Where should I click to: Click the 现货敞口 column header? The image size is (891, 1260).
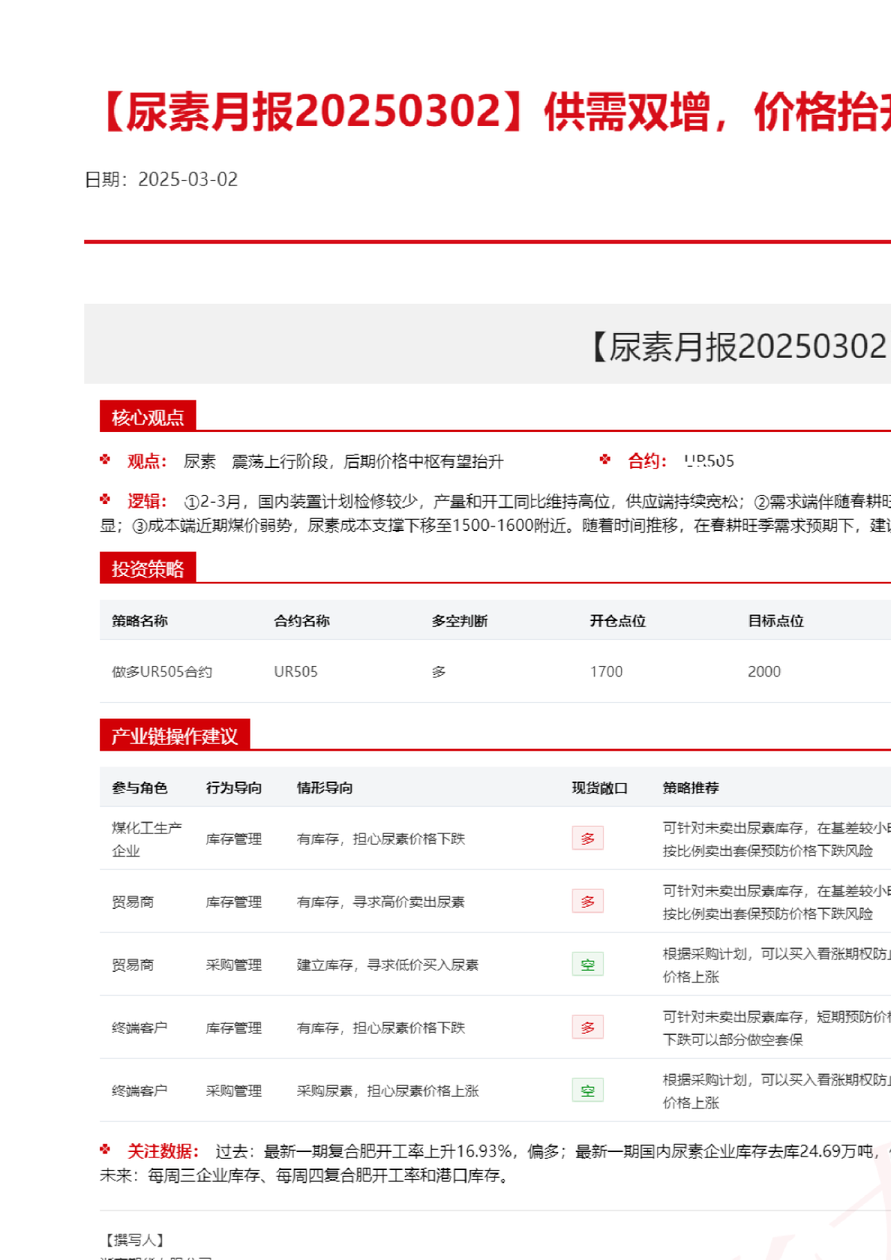pos(600,787)
